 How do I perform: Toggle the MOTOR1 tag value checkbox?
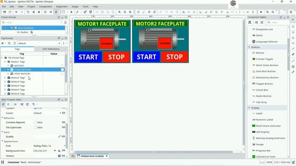(62, 65)
